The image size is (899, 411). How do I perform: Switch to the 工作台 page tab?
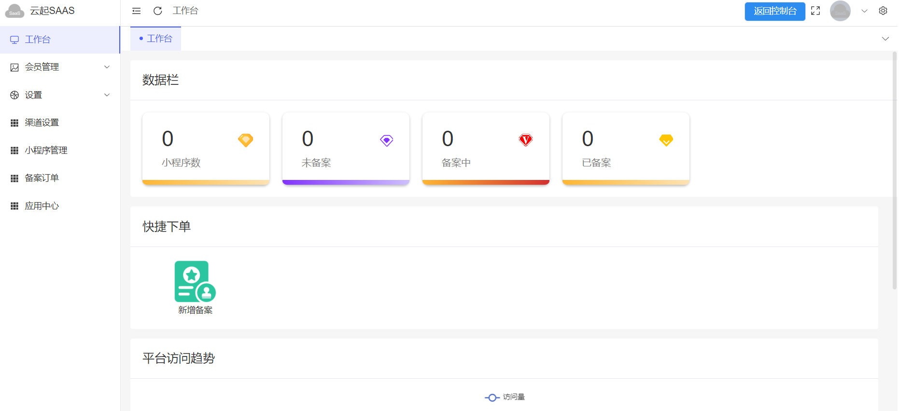[x=155, y=39]
